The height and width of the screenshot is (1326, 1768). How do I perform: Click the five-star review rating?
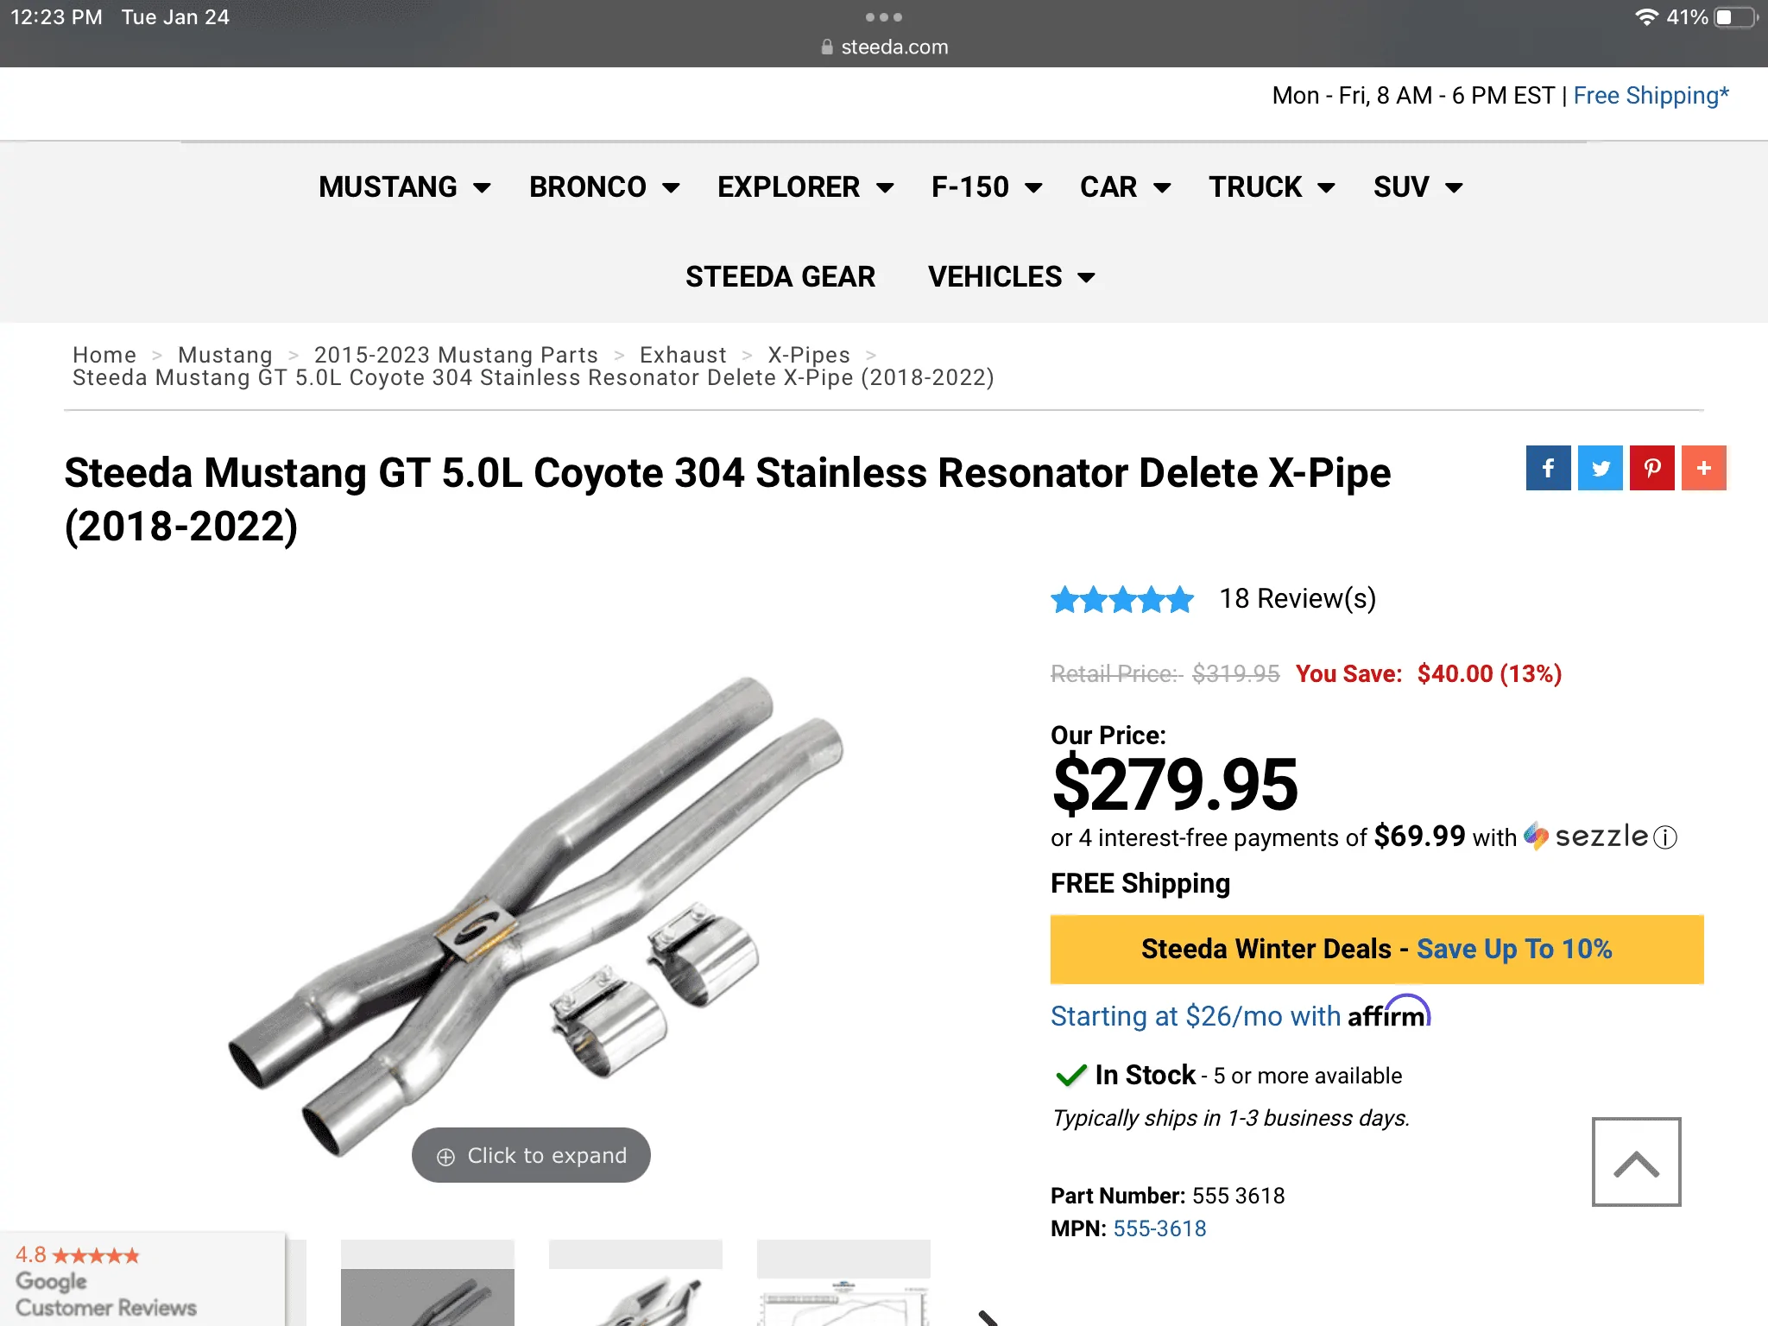pyautogui.click(x=1122, y=599)
